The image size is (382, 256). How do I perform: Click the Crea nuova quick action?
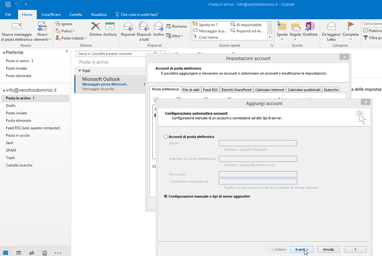point(206,37)
